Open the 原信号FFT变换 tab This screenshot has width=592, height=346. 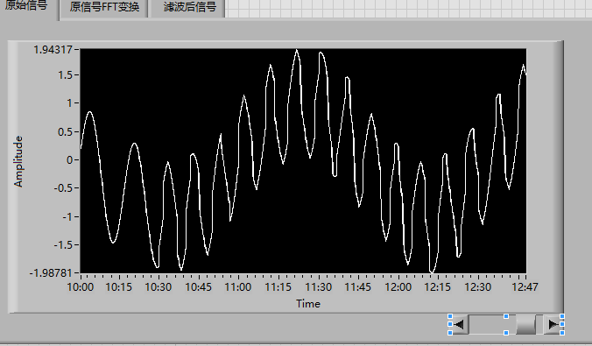point(104,8)
